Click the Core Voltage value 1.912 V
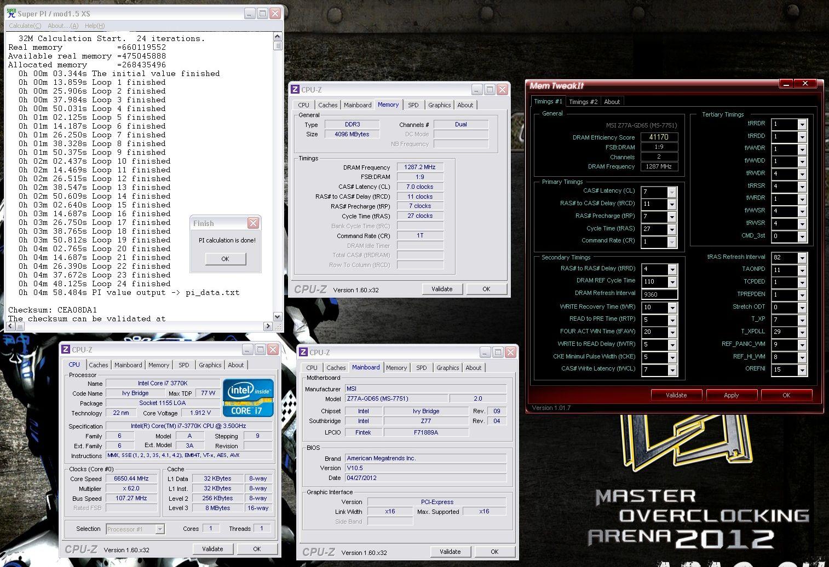Viewport: 829px width, 567px height. click(x=200, y=413)
